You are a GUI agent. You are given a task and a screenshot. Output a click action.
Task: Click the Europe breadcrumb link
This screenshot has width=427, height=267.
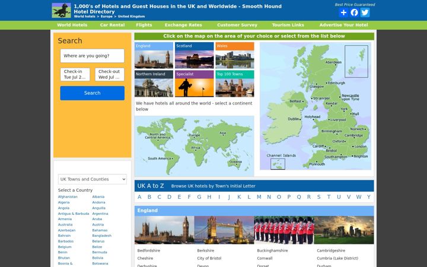click(x=107, y=17)
